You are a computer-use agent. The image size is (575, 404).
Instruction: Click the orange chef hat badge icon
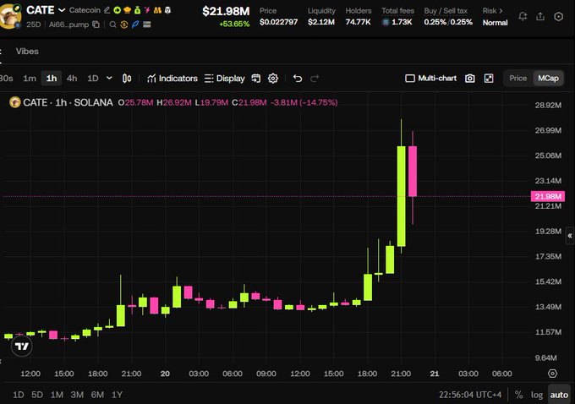(x=127, y=10)
